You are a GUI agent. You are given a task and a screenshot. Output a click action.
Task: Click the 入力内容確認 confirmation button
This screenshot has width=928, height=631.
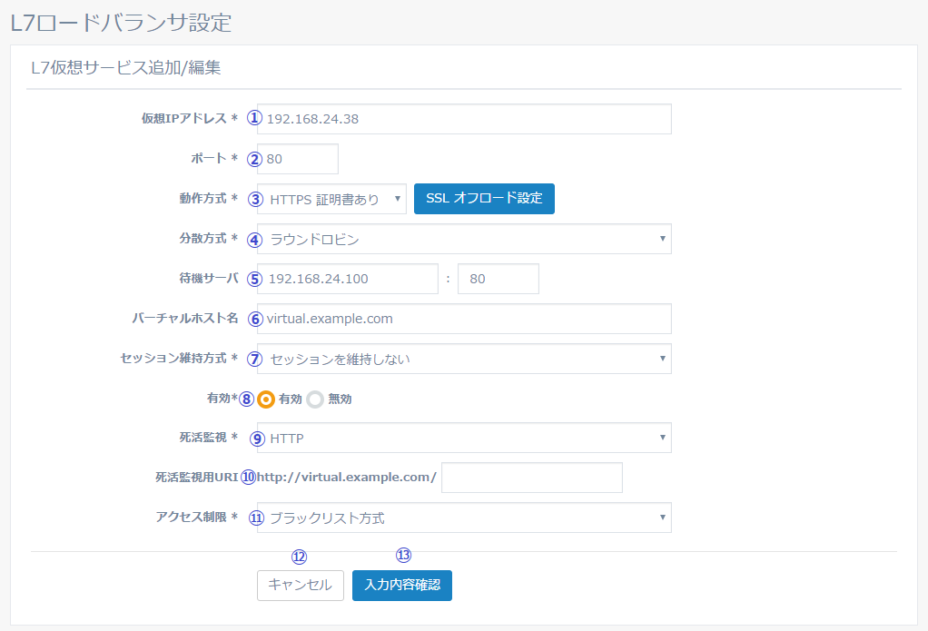click(401, 586)
